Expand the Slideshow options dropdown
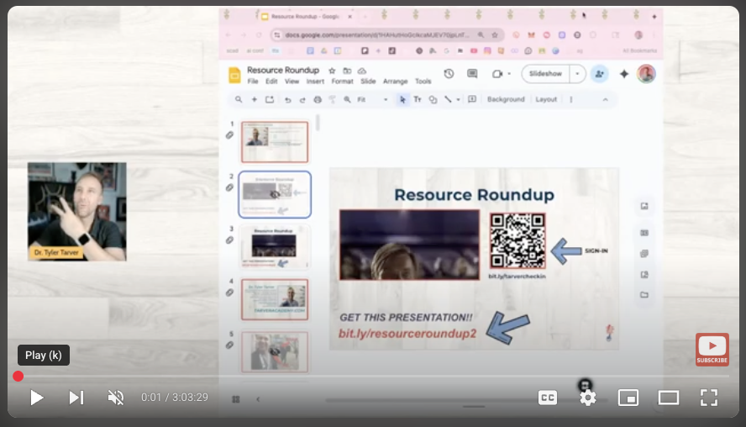This screenshot has height=427, width=746. [x=577, y=74]
